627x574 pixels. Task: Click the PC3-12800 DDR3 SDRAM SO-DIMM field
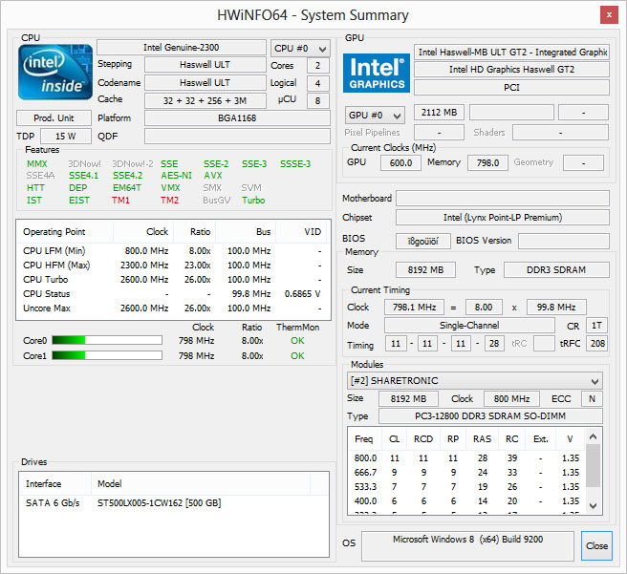click(490, 416)
